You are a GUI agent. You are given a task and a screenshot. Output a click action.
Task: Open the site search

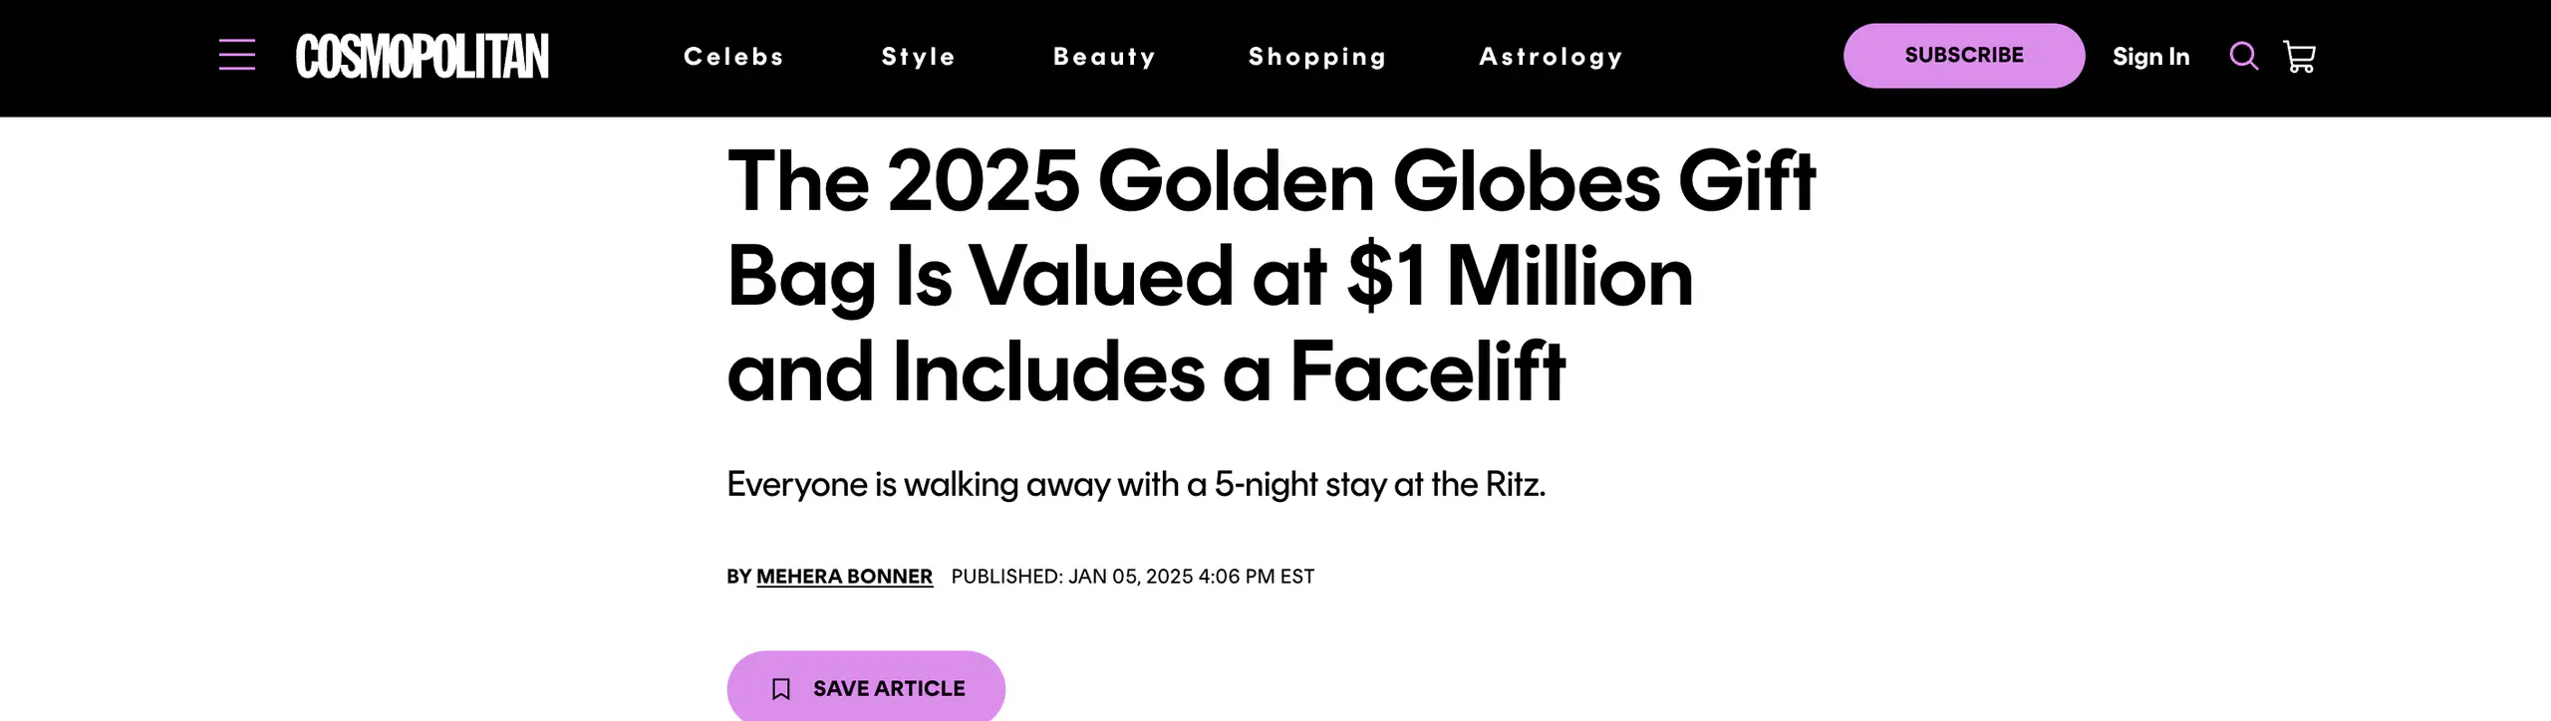2243,56
